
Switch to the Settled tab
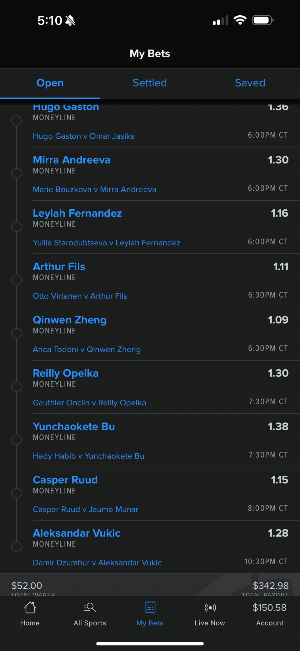[150, 83]
